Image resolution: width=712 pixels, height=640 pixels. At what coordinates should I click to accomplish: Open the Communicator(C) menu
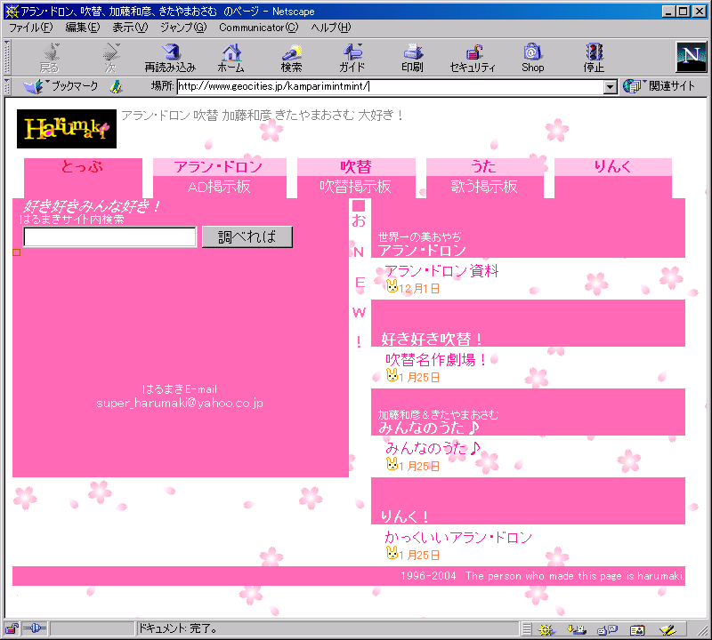(x=259, y=28)
